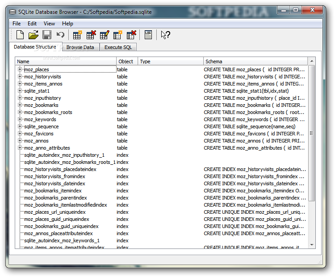
Task: Expand the moz_annos table node
Action: (20, 141)
